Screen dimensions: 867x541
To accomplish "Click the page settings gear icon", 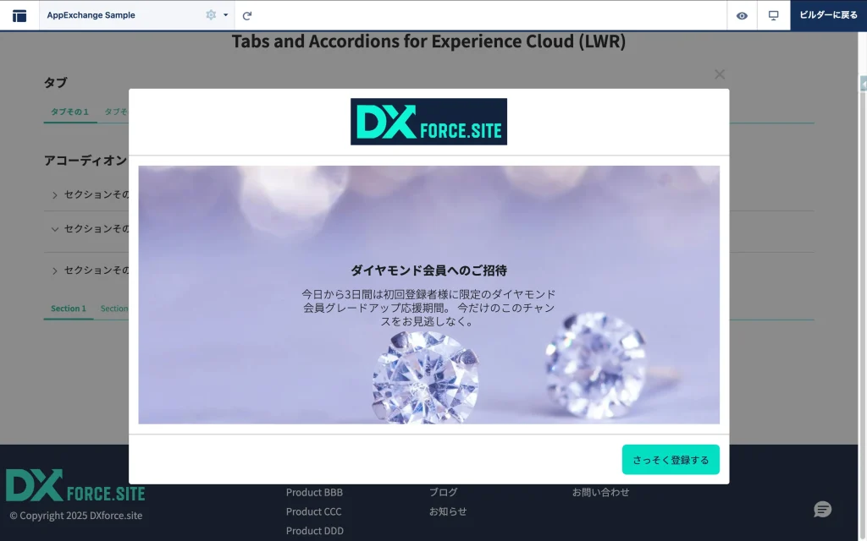I will pos(211,15).
